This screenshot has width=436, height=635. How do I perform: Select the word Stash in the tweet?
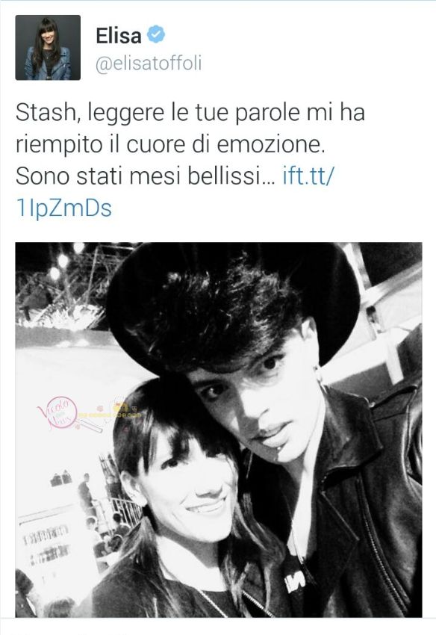point(46,113)
